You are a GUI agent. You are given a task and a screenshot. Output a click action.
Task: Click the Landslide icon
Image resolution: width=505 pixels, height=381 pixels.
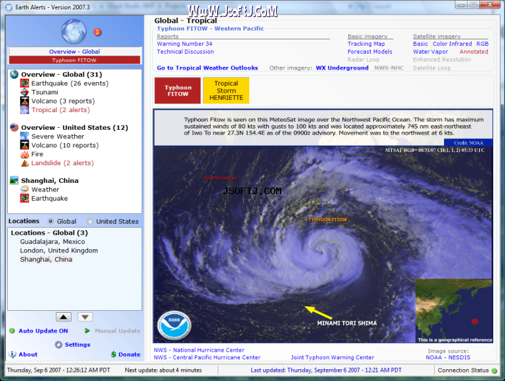[24, 163]
